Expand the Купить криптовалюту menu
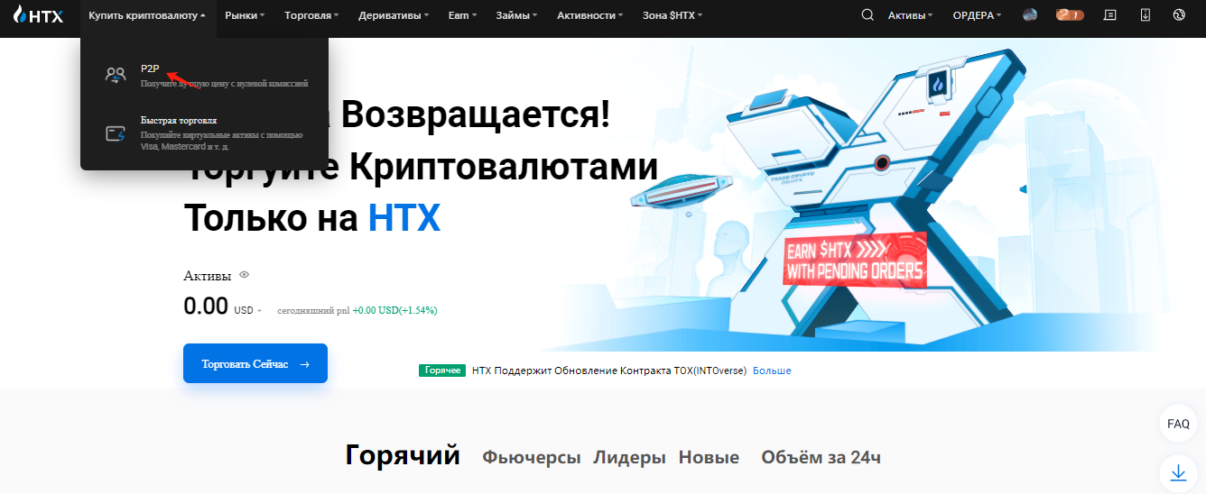Image resolution: width=1206 pixels, height=494 pixels. pos(147,15)
